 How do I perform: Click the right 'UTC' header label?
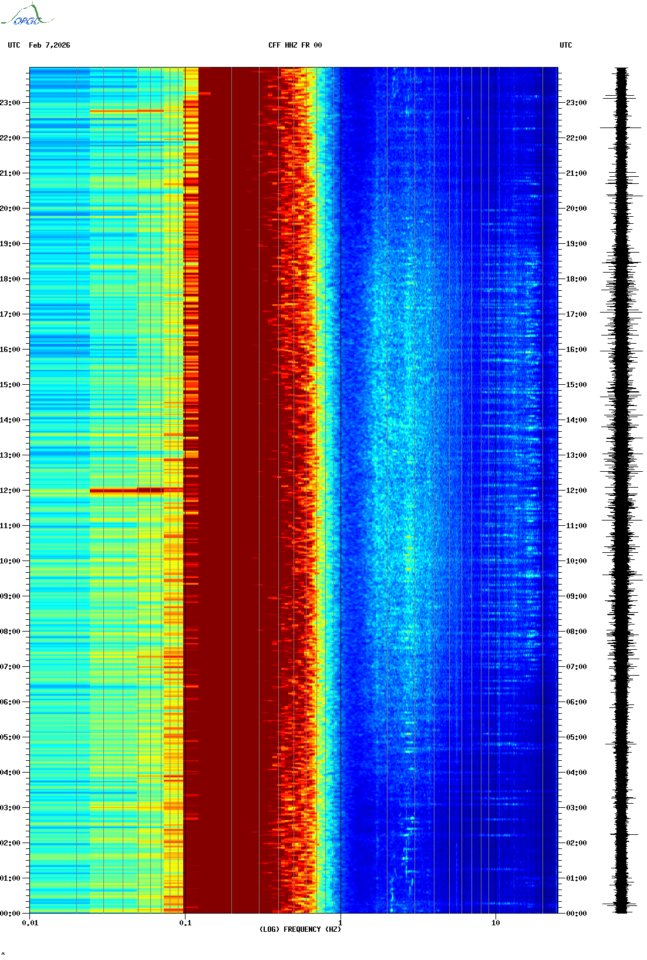coord(566,45)
